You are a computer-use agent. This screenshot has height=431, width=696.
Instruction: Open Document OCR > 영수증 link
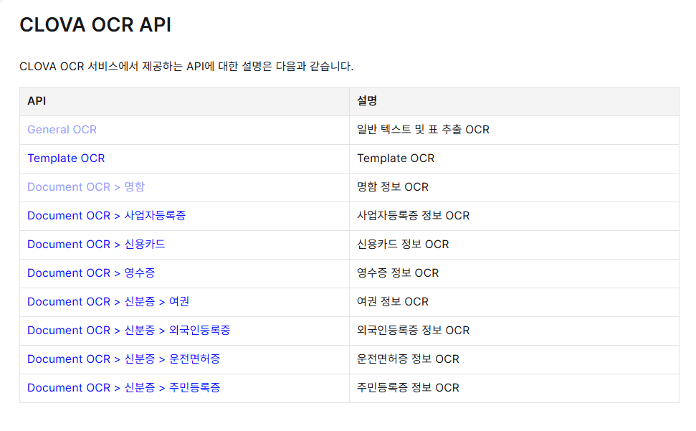(x=91, y=273)
